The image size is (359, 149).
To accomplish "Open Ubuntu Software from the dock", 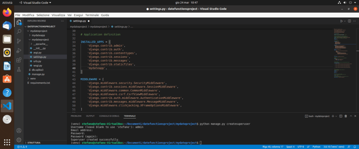I will (7, 79).
